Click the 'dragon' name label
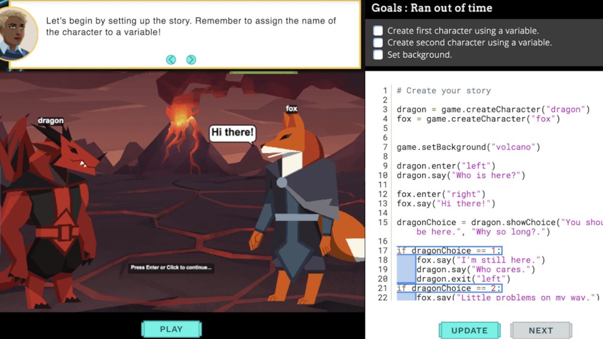 click(51, 121)
